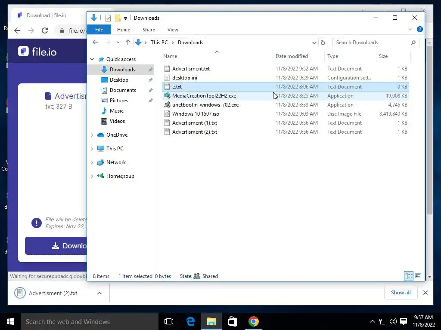Image resolution: width=441 pixels, height=330 pixels.
Task: Select the Advertisment.txt file
Action: (x=285, y=69)
